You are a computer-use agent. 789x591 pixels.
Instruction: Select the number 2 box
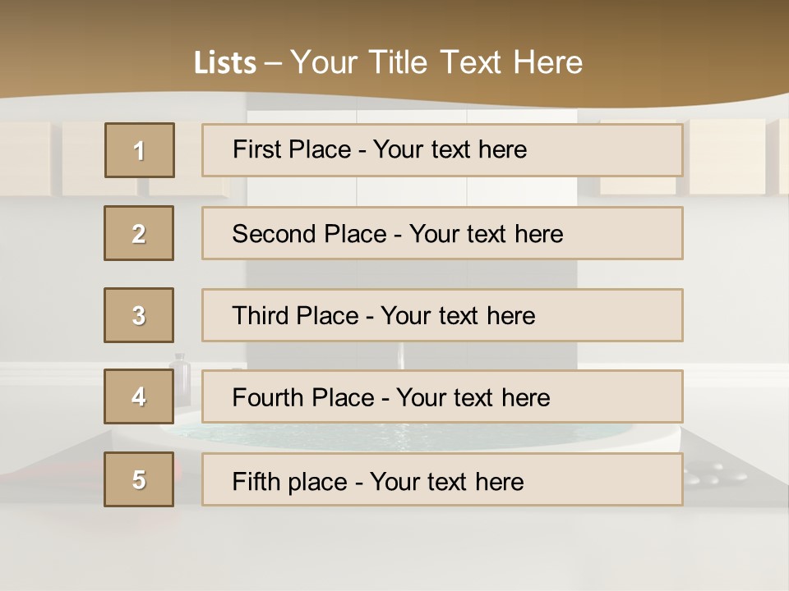pyautogui.click(x=139, y=233)
